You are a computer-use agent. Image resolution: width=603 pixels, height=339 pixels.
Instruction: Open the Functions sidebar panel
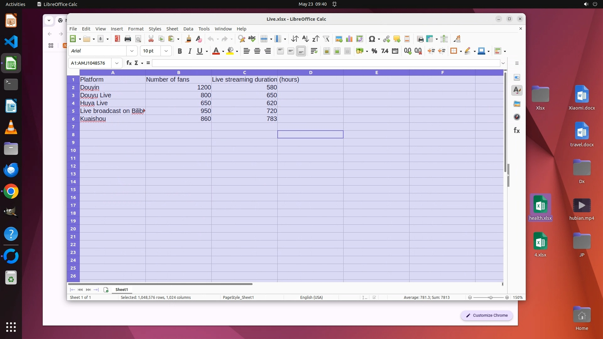pos(517,130)
